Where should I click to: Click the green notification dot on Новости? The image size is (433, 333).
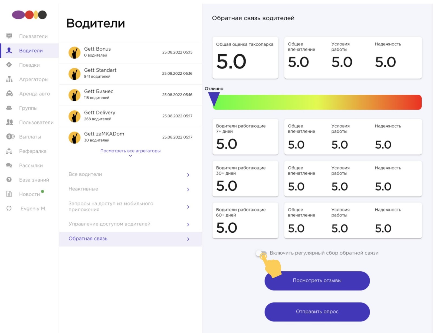point(42,191)
